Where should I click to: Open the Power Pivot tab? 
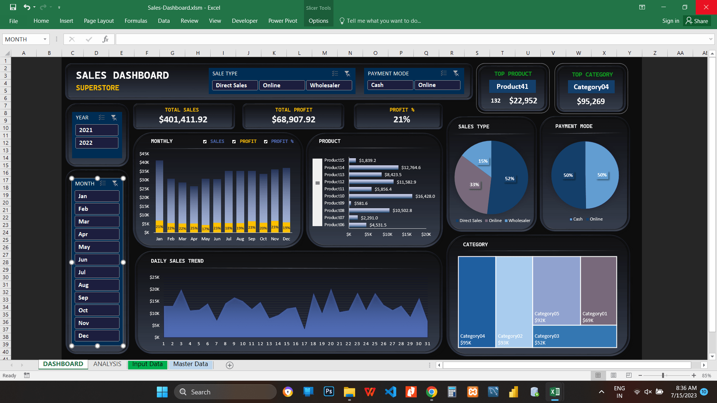pyautogui.click(x=283, y=21)
